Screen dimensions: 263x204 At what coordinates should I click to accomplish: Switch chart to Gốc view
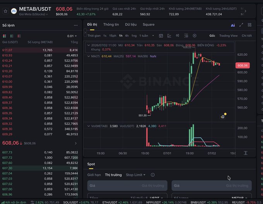(x=212, y=36)
